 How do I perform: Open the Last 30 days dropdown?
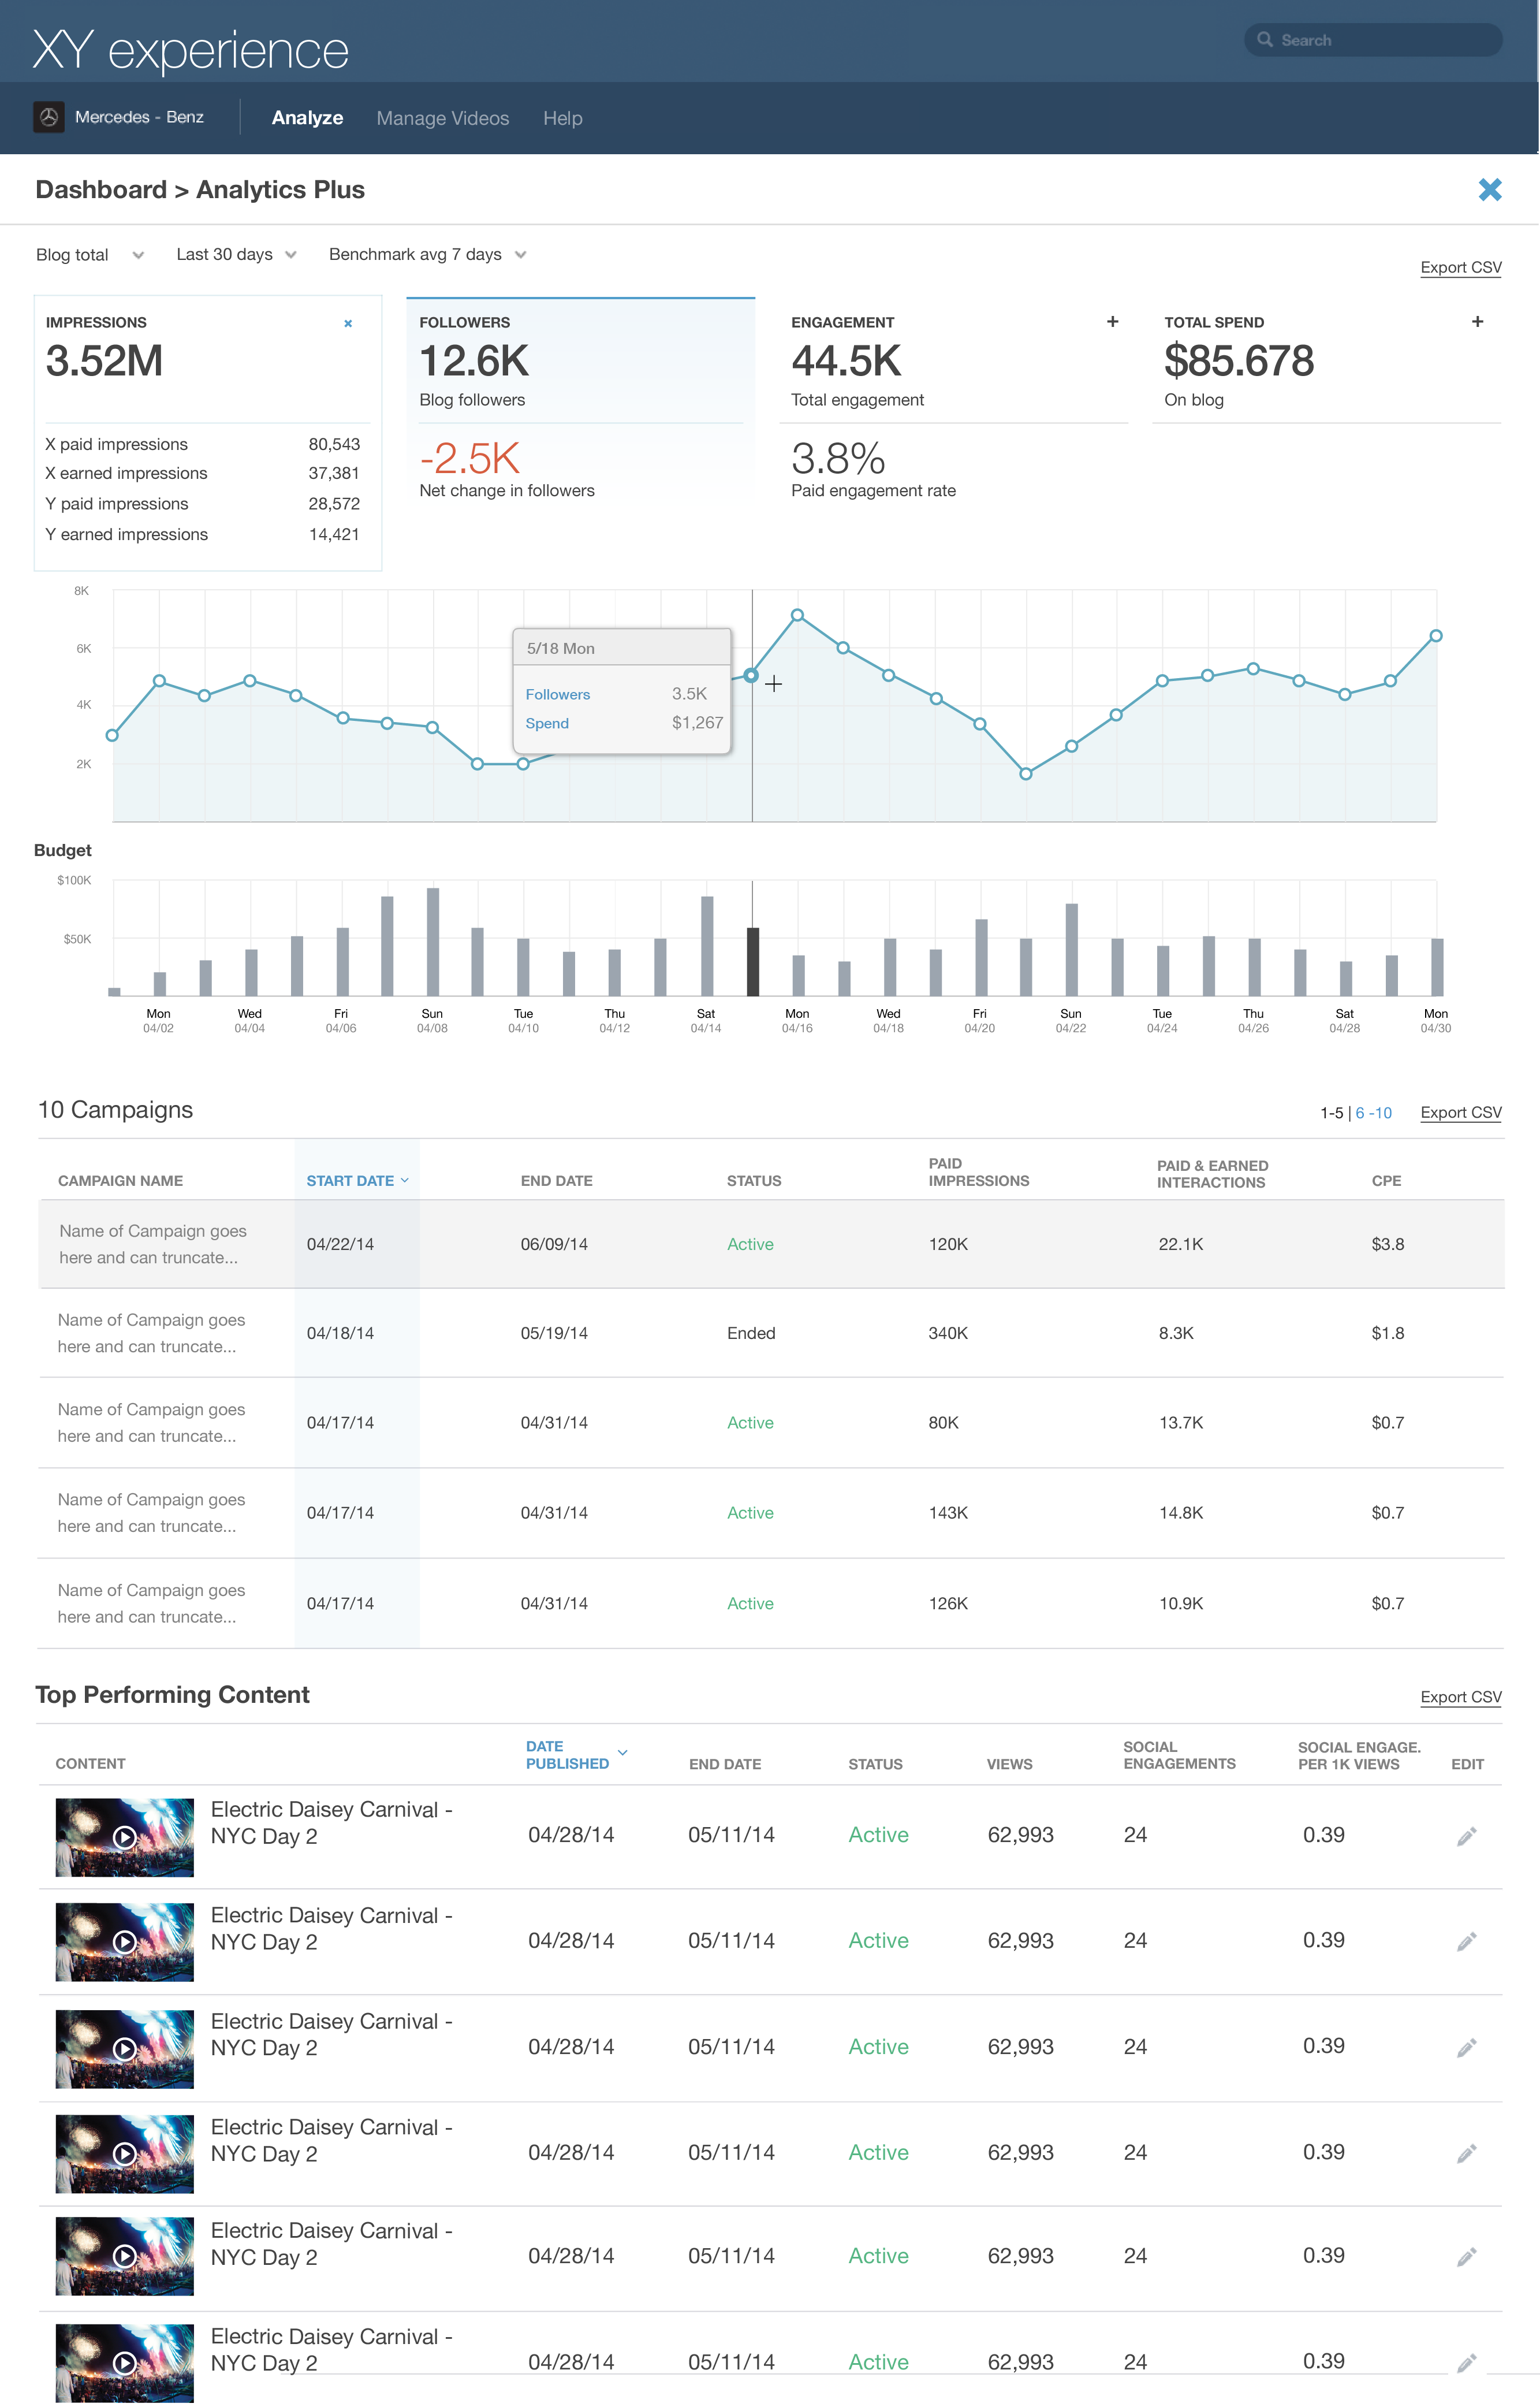click(x=236, y=254)
